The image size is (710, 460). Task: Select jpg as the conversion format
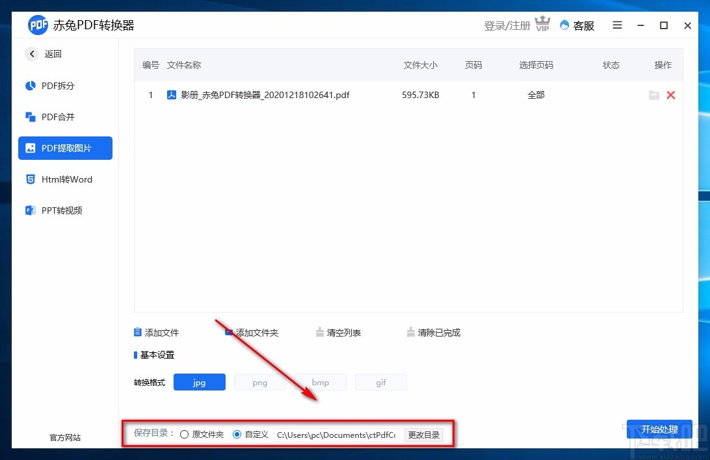200,382
